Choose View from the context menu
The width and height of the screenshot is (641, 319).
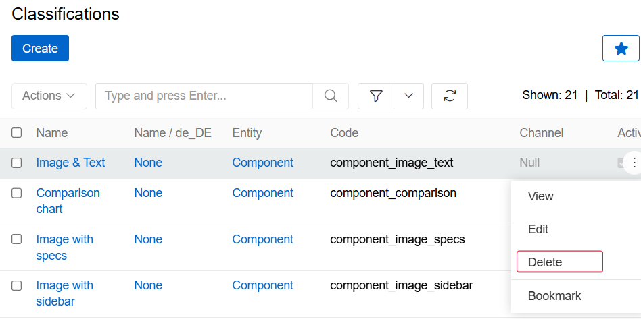[x=541, y=196]
